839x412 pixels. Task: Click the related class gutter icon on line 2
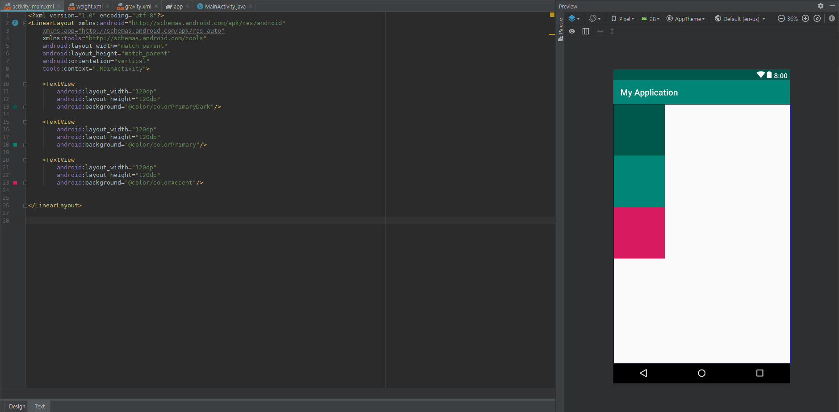pyautogui.click(x=15, y=23)
